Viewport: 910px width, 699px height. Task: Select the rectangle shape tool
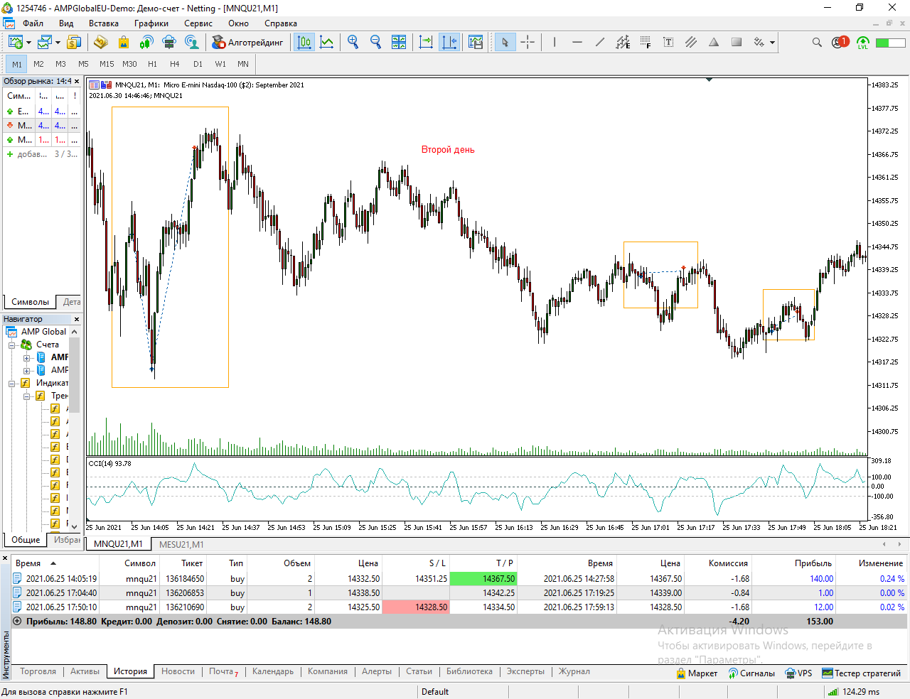click(737, 43)
